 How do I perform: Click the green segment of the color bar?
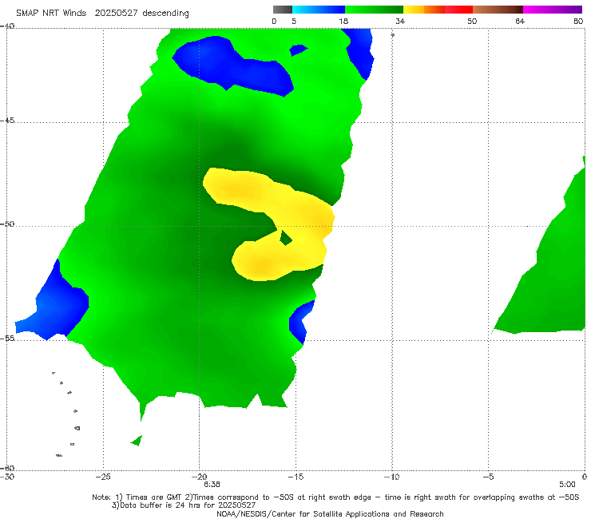(374, 10)
